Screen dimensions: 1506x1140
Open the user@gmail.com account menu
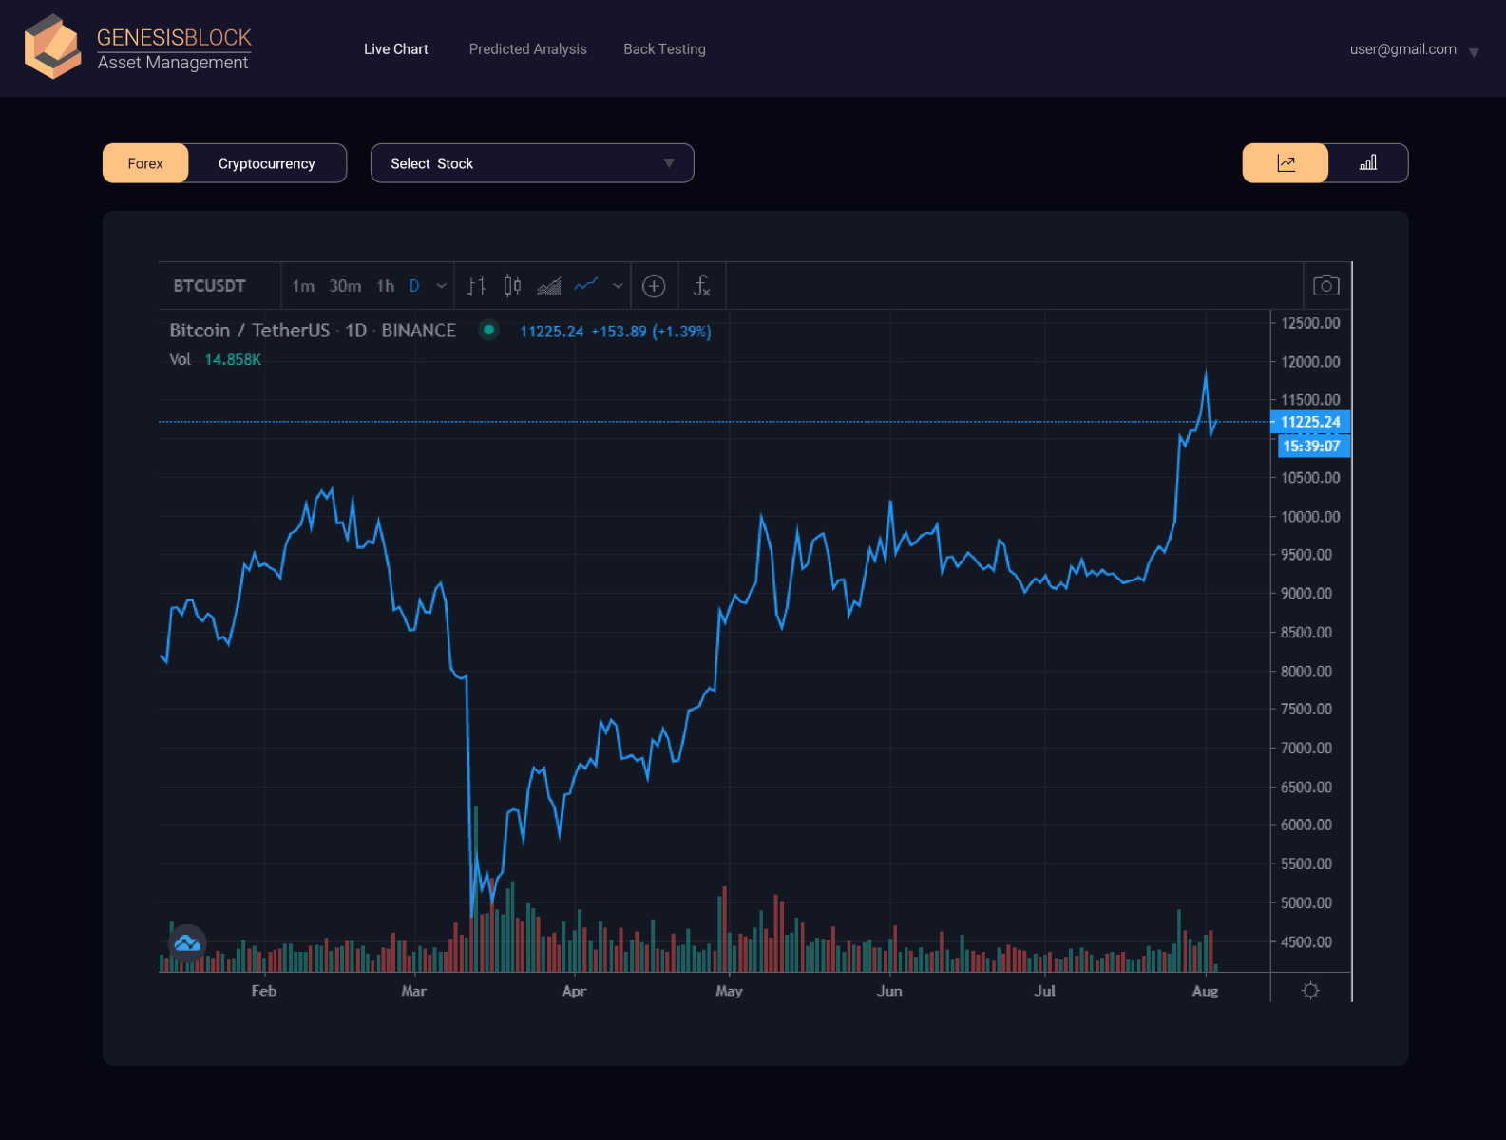coord(1413,50)
